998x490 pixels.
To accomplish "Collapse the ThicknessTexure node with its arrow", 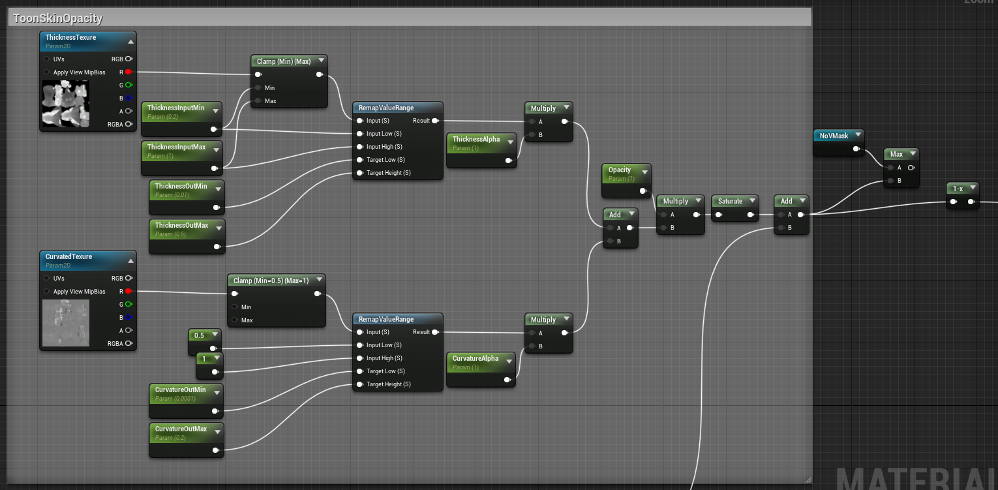I will click(x=130, y=41).
